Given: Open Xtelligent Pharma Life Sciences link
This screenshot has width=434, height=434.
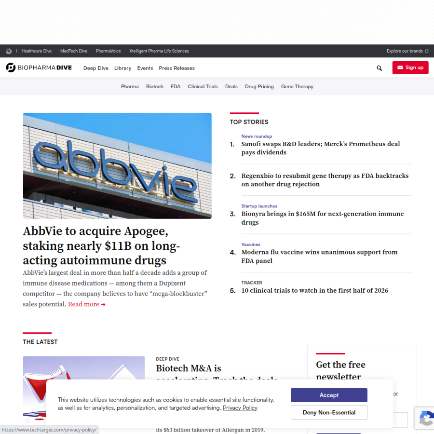Looking at the screenshot, I should (x=159, y=51).
